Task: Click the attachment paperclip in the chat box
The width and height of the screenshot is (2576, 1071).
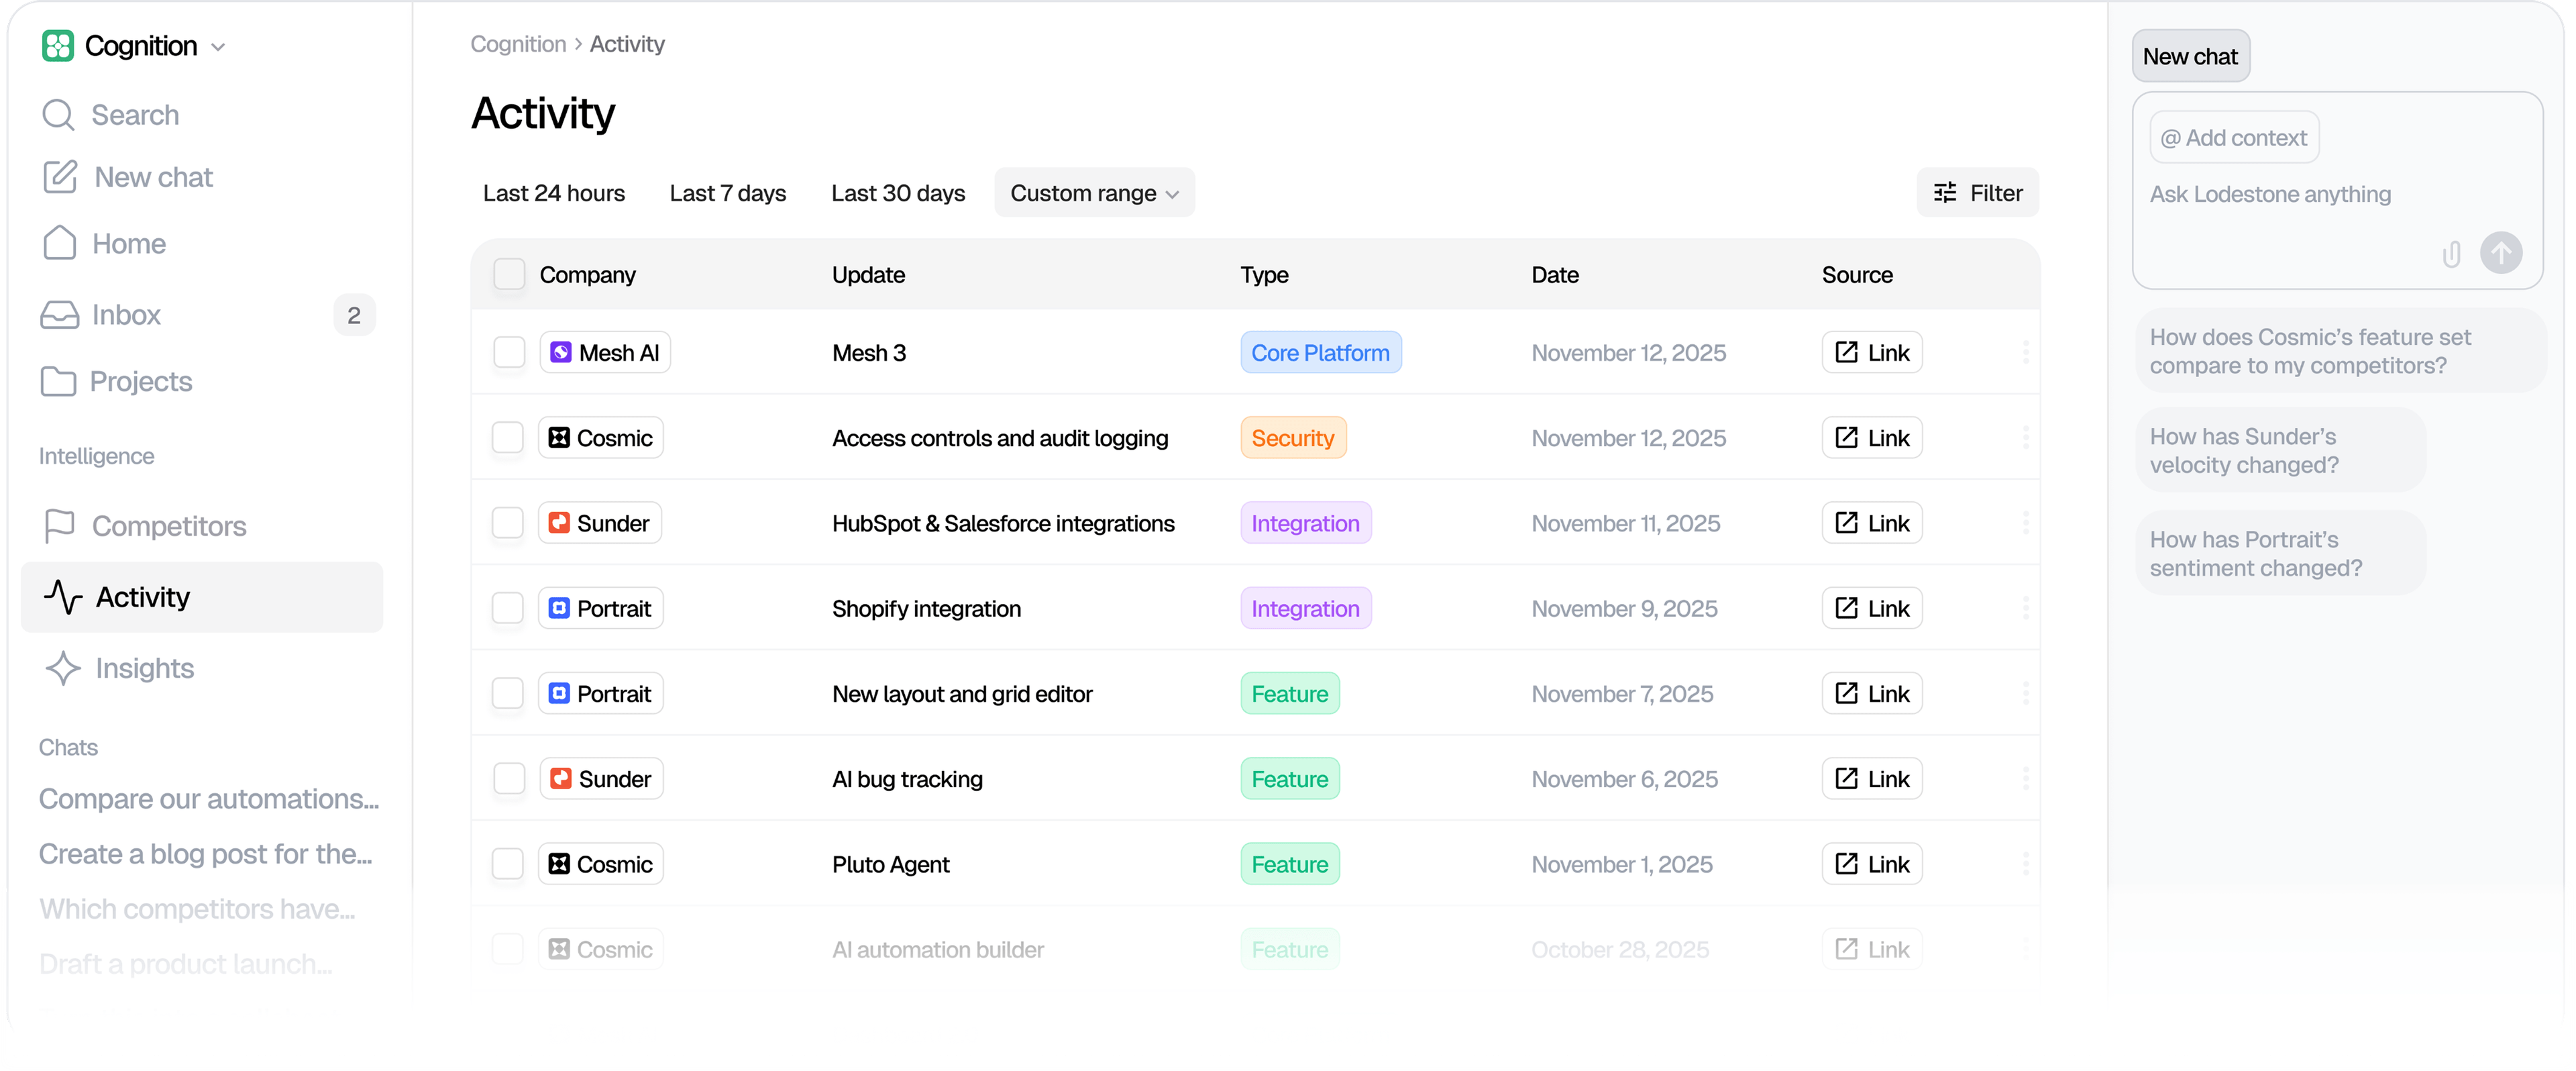Action: (2452, 253)
